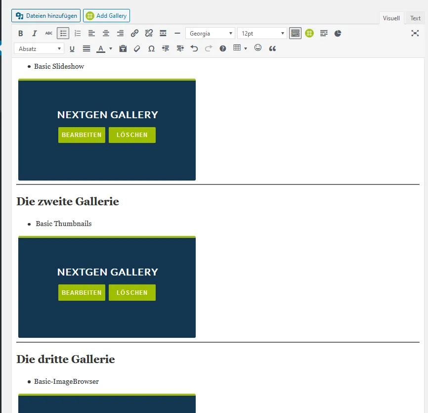Click the insert table icon
This screenshot has height=413, width=428.
237,48
